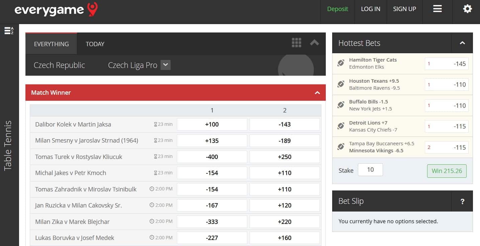
Task: Click the Bet Slip heading
Action: [351, 201]
